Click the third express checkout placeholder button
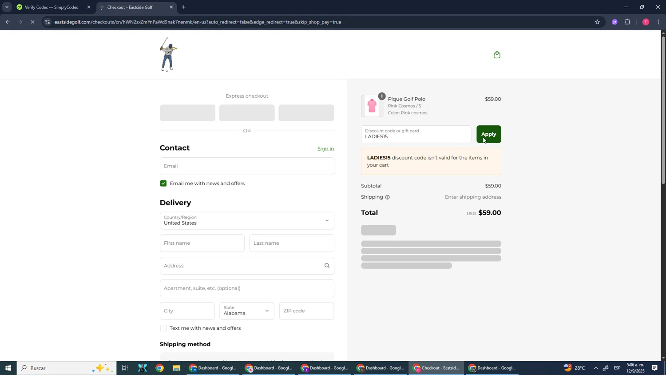Image resolution: width=666 pixels, height=375 pixels. [x=306, y=113]
